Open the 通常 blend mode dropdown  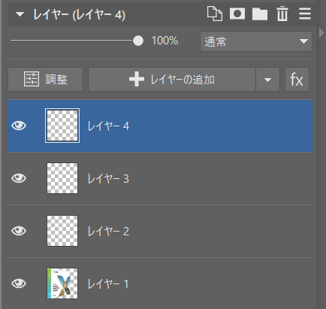coord(256,41)
